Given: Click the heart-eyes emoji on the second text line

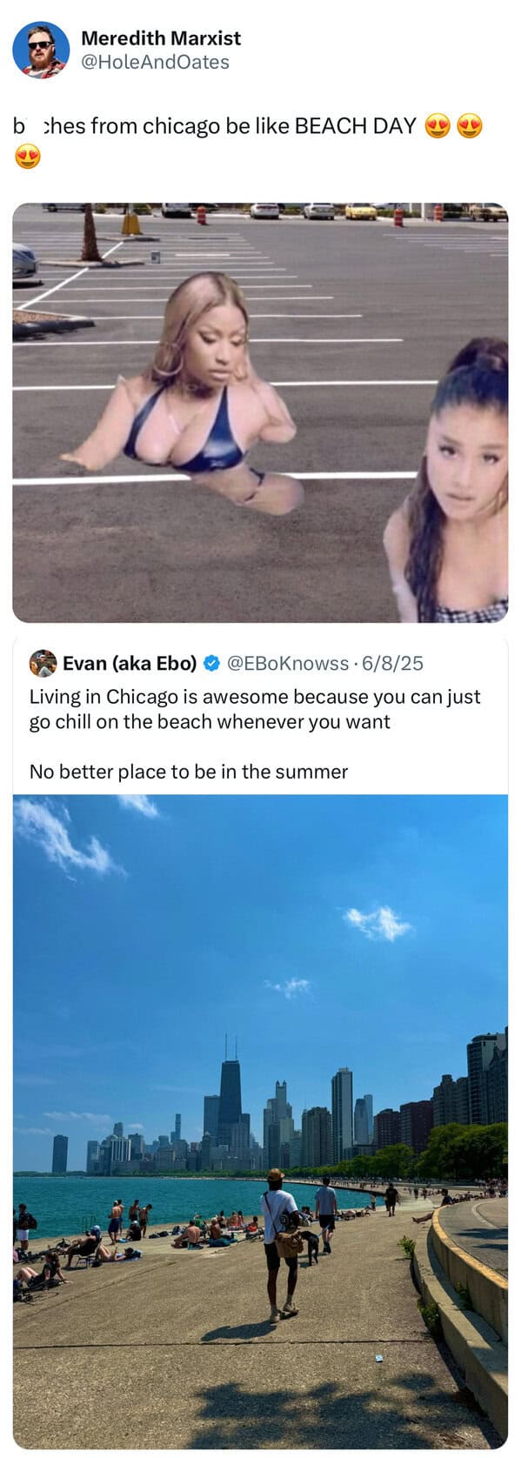Looking at the screenshot, I should [x=28, y=157].
